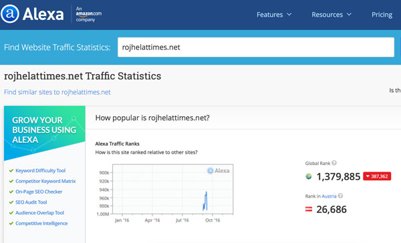Click the Alexa logo icon

point(10,14)
